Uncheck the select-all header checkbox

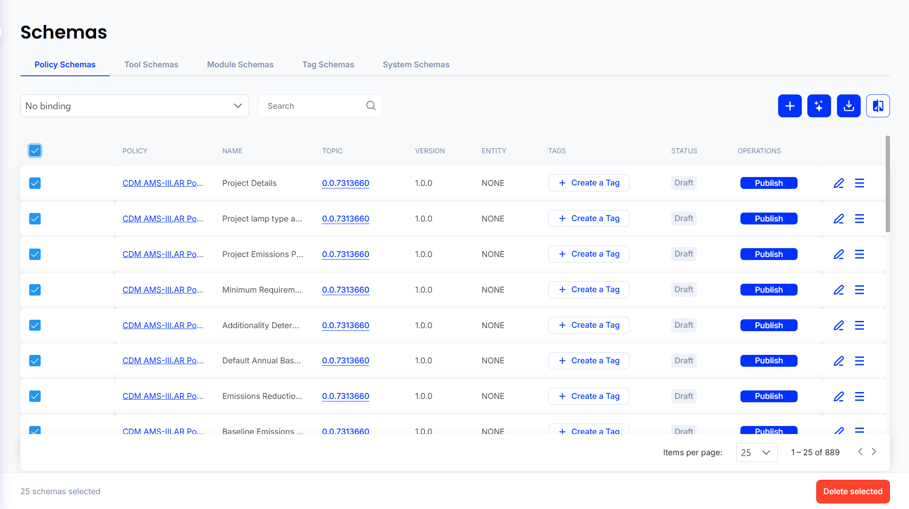click(x=35, y=150)
